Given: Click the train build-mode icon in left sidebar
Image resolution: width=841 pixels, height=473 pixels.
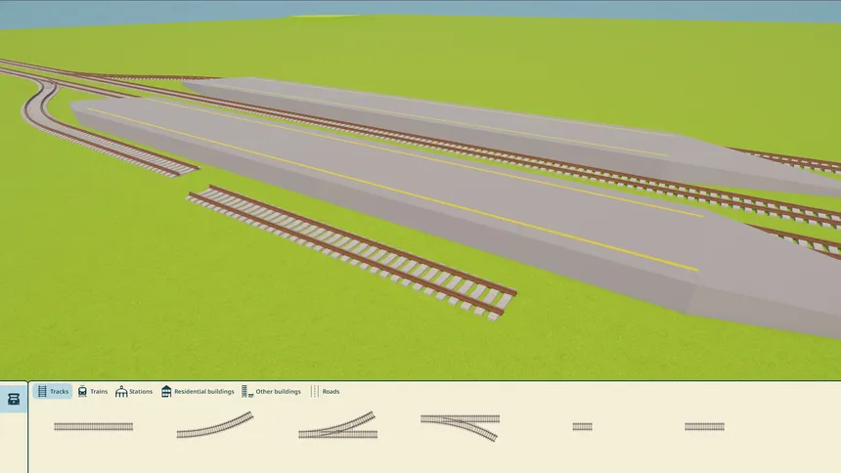Looking at the screenshot, I should click(14, 399).
